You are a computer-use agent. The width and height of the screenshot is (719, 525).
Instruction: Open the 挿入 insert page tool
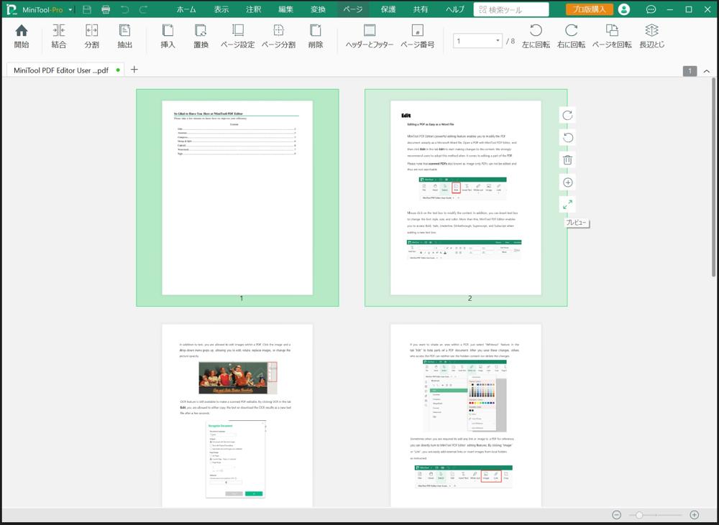point(168,36)
